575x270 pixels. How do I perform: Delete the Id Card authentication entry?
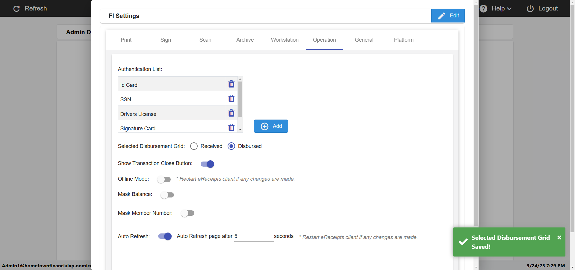pyautogui.click(x=231, y=84)
